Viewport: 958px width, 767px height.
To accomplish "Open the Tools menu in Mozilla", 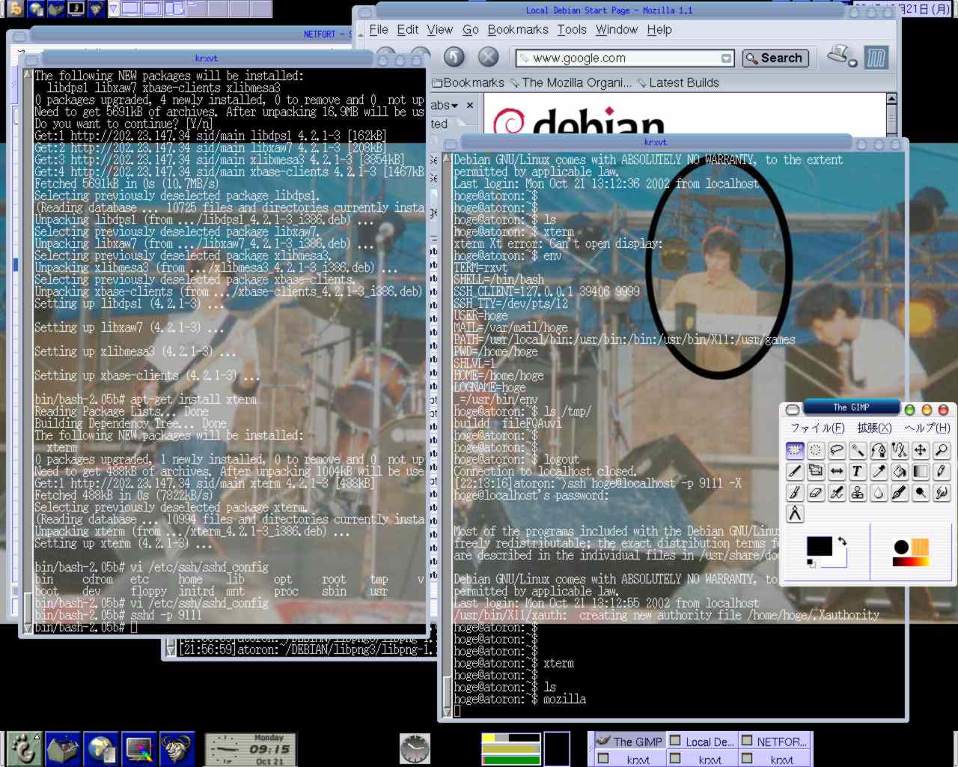I will pos(572,29).
